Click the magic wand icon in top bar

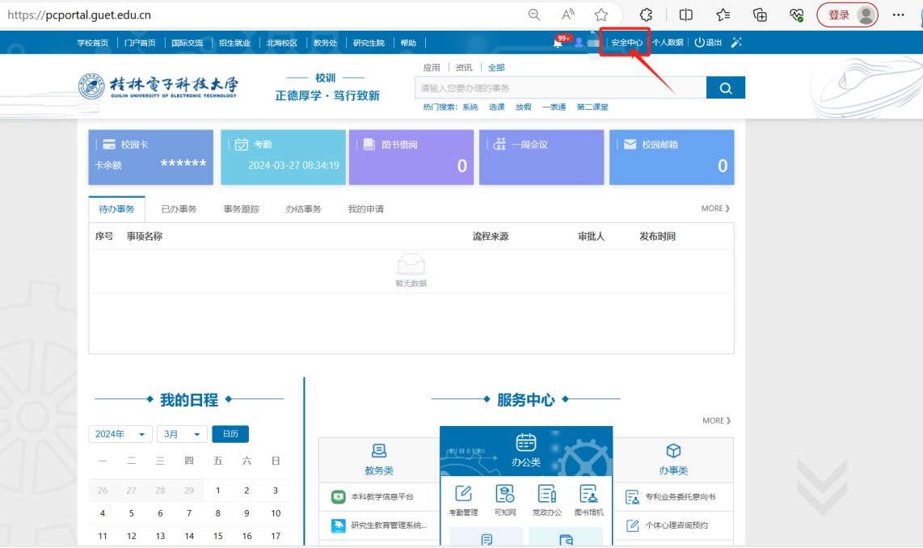(x=735, y=43)
